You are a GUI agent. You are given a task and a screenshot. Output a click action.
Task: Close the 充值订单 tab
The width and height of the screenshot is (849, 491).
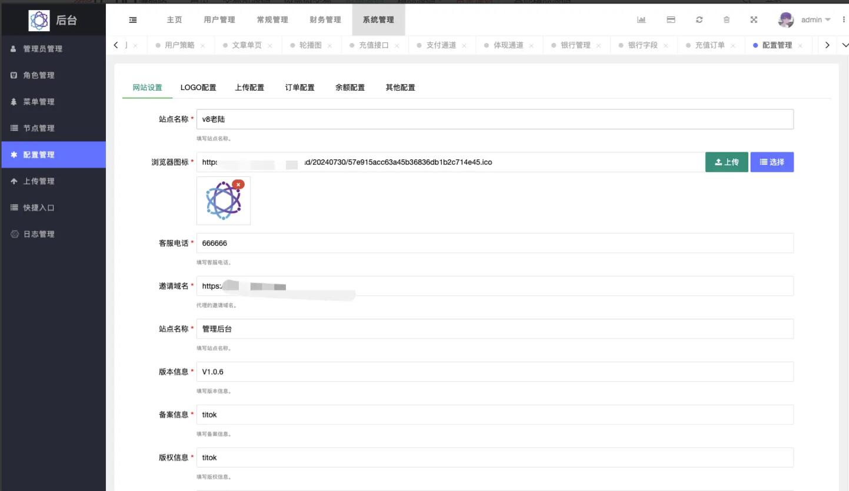[733, 46]
